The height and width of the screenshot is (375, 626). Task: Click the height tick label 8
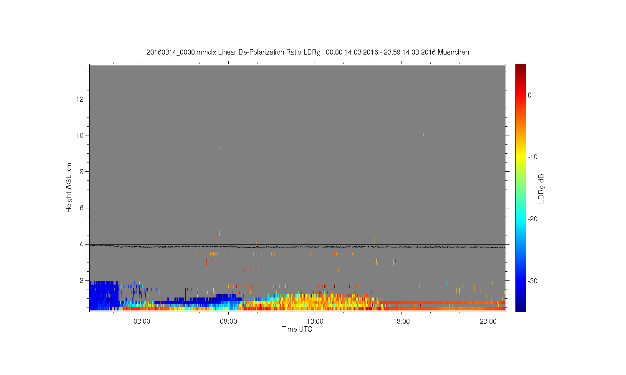(82, 172)
